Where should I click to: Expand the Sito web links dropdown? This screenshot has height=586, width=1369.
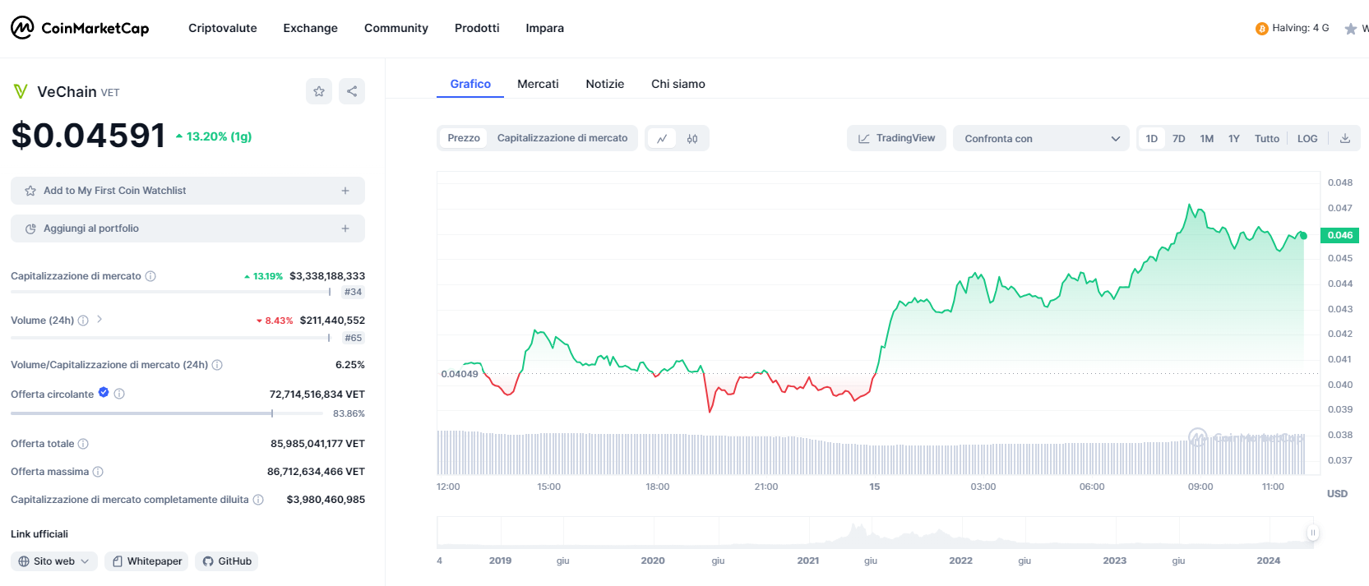[54, 561]
